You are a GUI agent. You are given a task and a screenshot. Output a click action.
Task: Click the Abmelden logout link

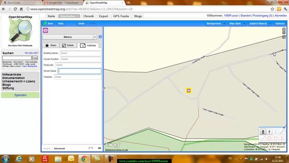(280, 16)
